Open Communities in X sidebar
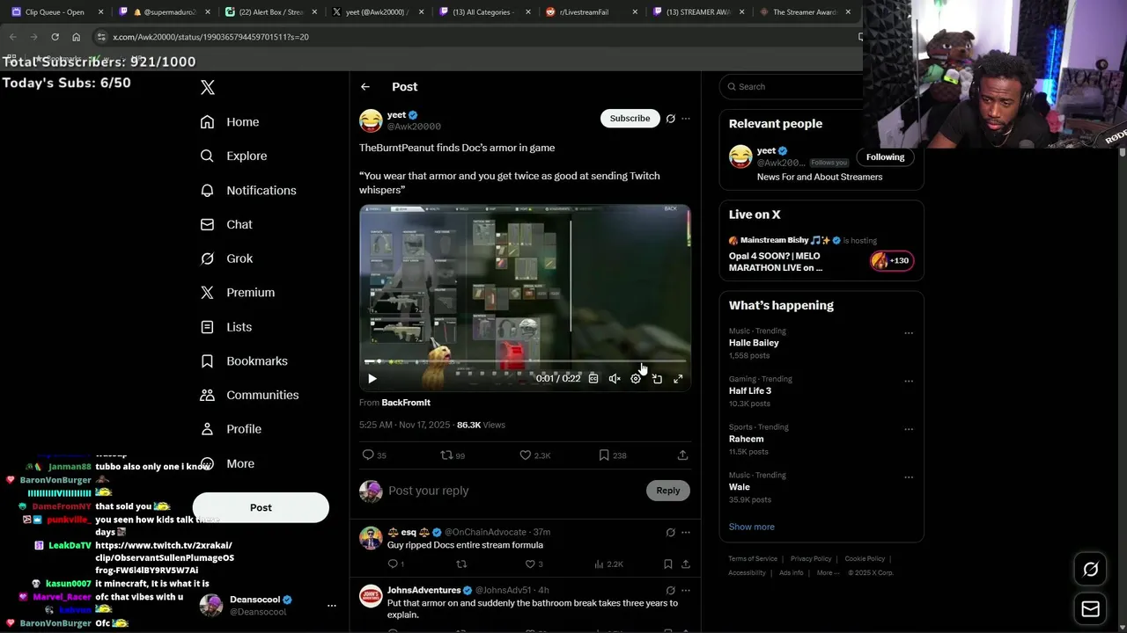The width and height of the screenshot is (1127, 633). pos(249,395)
